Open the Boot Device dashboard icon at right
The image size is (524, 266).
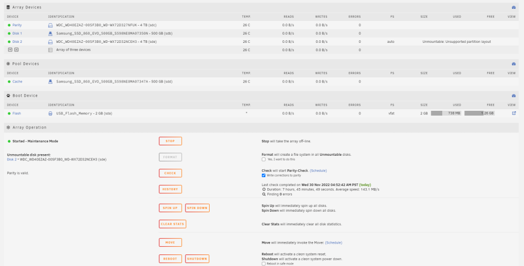514,96
